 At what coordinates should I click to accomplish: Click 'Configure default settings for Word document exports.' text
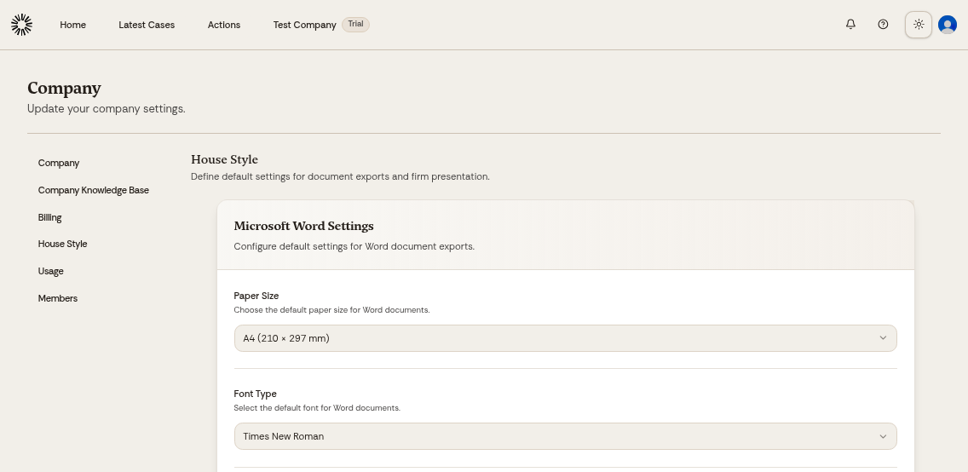coord(354,246)
